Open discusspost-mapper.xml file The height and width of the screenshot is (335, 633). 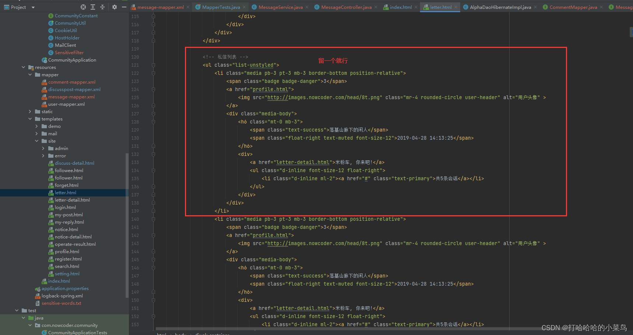click(74, 89)
